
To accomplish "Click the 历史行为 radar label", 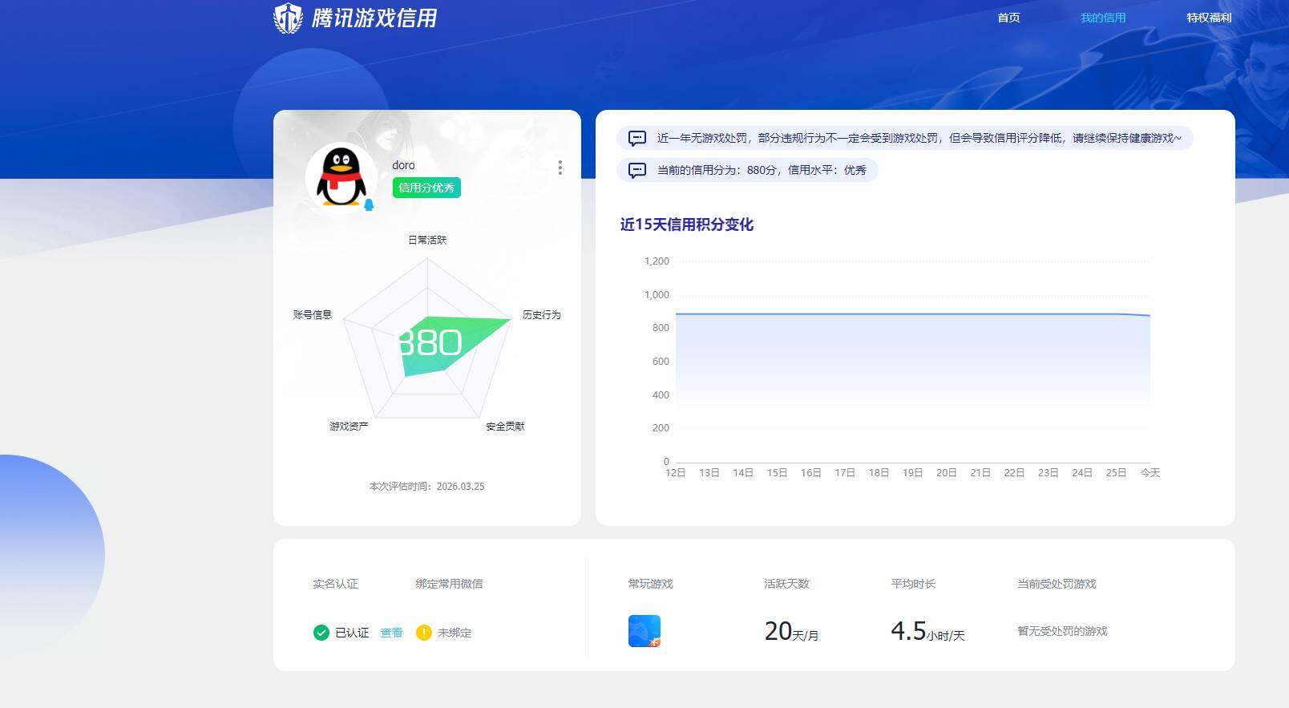I will 542,315.
